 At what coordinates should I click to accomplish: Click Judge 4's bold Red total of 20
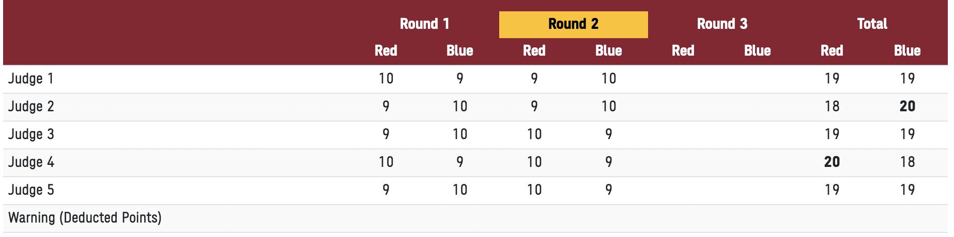[x=832, y=162]
